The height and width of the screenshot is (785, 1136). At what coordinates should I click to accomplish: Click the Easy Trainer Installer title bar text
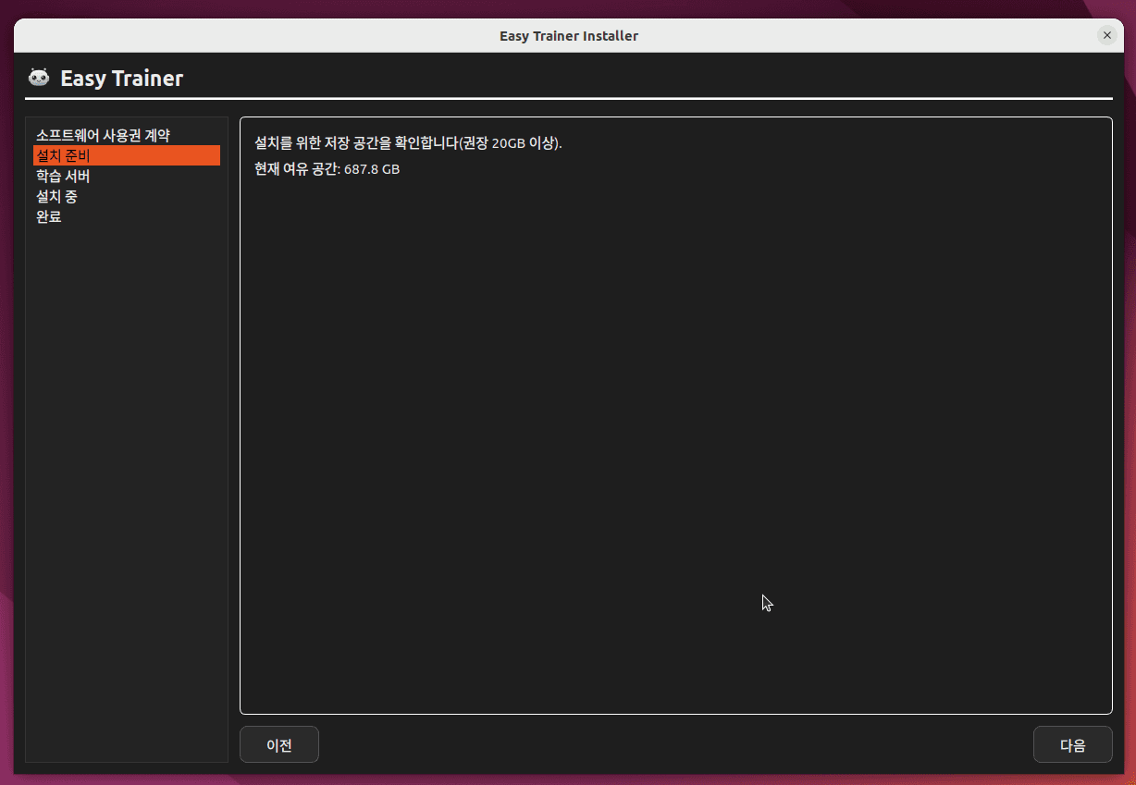point(569,36)
